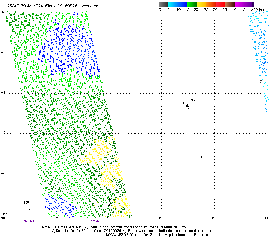Click the '>50 knots' legend label

point(259,10)
